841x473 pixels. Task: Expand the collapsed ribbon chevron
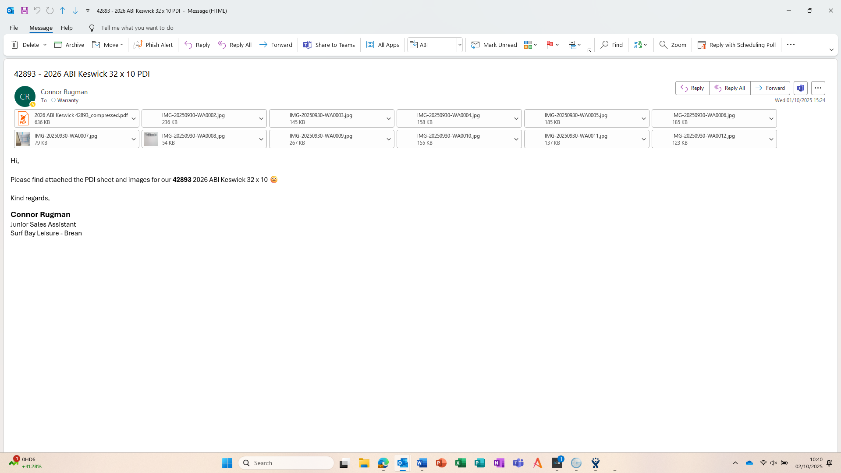pos(831,50)
